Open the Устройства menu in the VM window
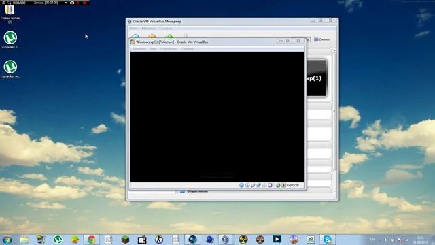Screen dimensions: 435x245 point(169,48)
